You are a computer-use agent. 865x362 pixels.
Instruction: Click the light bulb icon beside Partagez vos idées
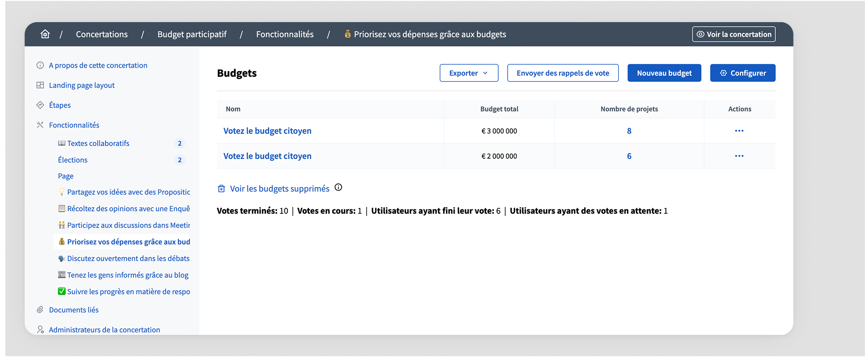point(62,192)
